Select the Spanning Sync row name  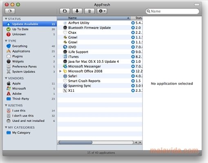tap(80, 86)
